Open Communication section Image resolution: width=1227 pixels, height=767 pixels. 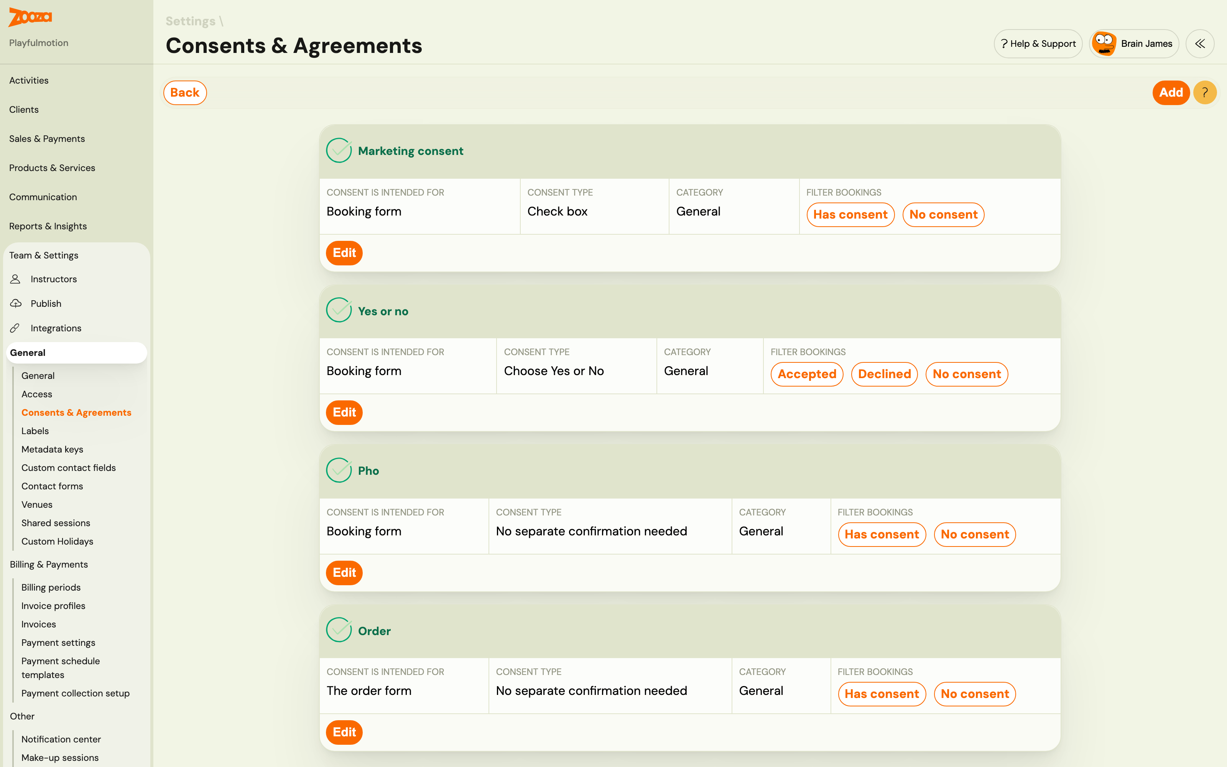43,197
